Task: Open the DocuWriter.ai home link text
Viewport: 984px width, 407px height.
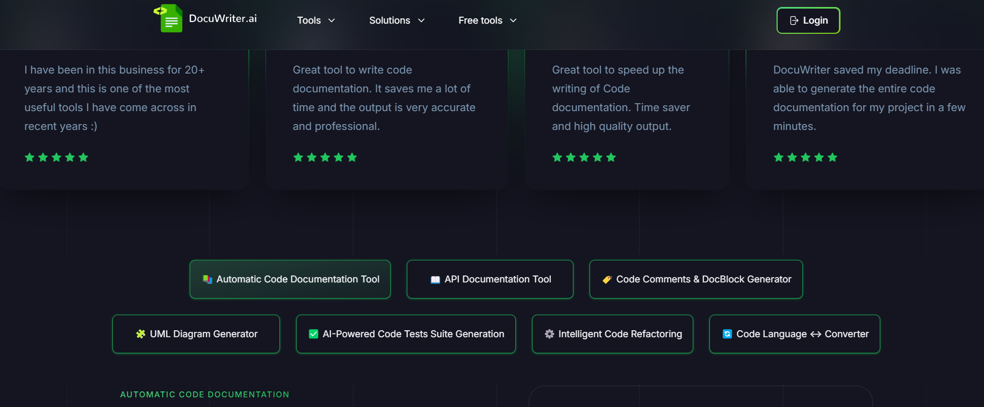Action: click(x=222, y=18)
